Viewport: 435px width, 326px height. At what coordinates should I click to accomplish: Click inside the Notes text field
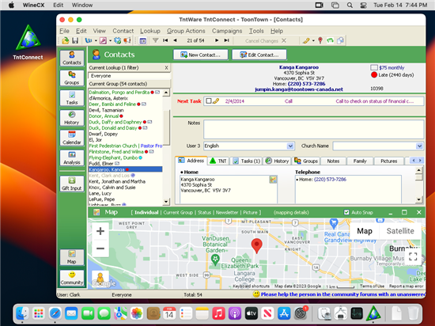313,129
